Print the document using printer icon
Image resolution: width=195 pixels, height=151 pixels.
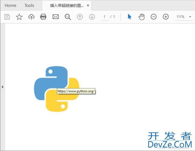pyautogui.click(x=43, y=17)
